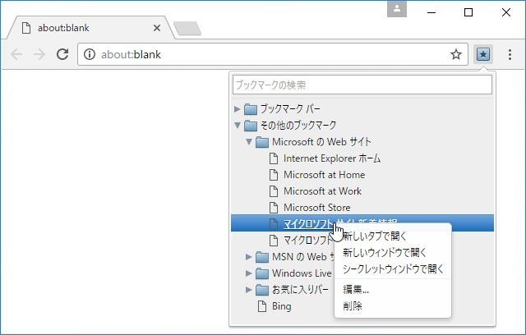Viewport: 526px width, 335px height.
Task: Select the ブックマーク バー folder
Action: click(290, 109)
